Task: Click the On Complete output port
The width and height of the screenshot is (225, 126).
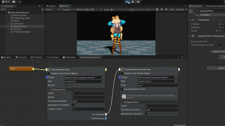Action: (106, 114)
